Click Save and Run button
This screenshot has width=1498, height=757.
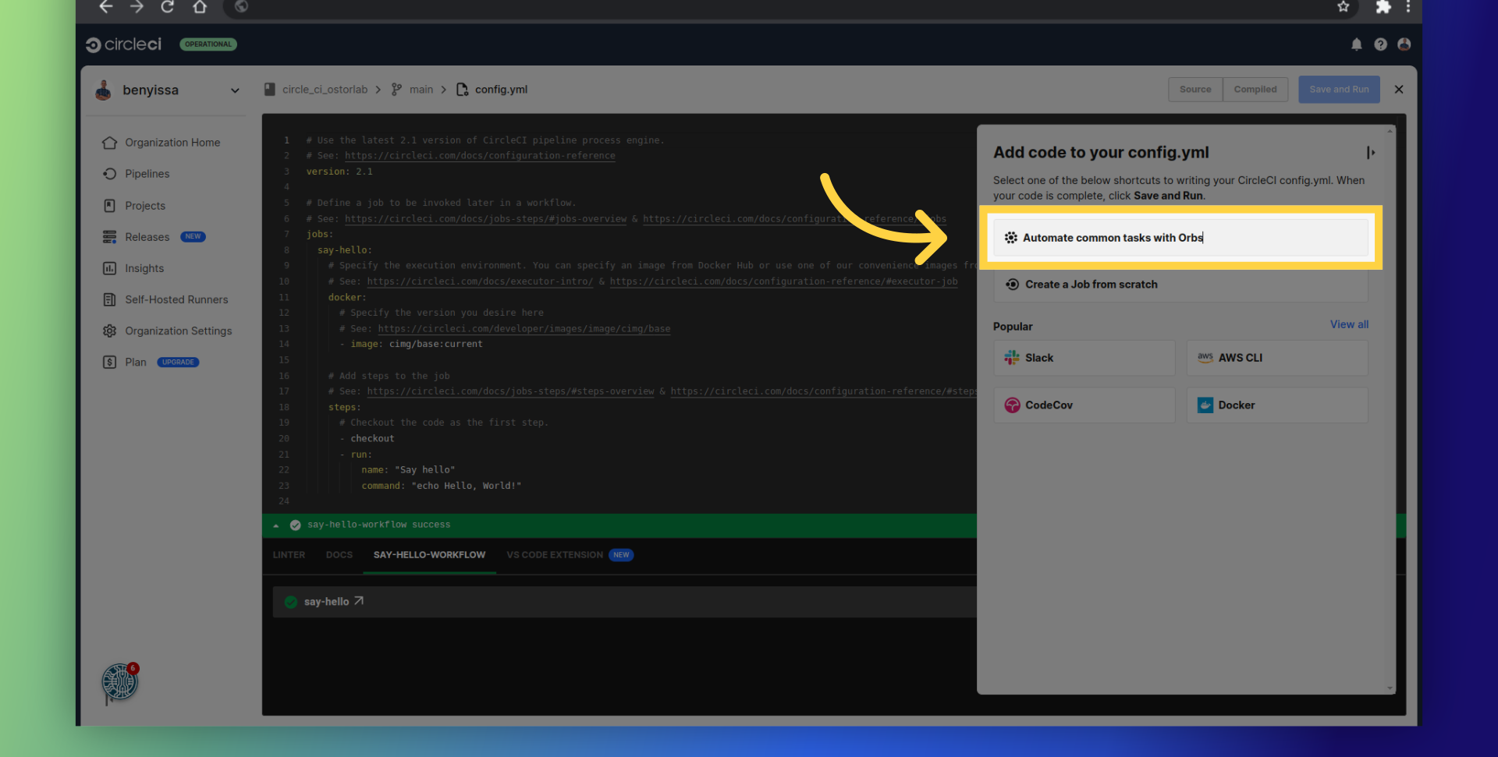[x=1338, y=90]
